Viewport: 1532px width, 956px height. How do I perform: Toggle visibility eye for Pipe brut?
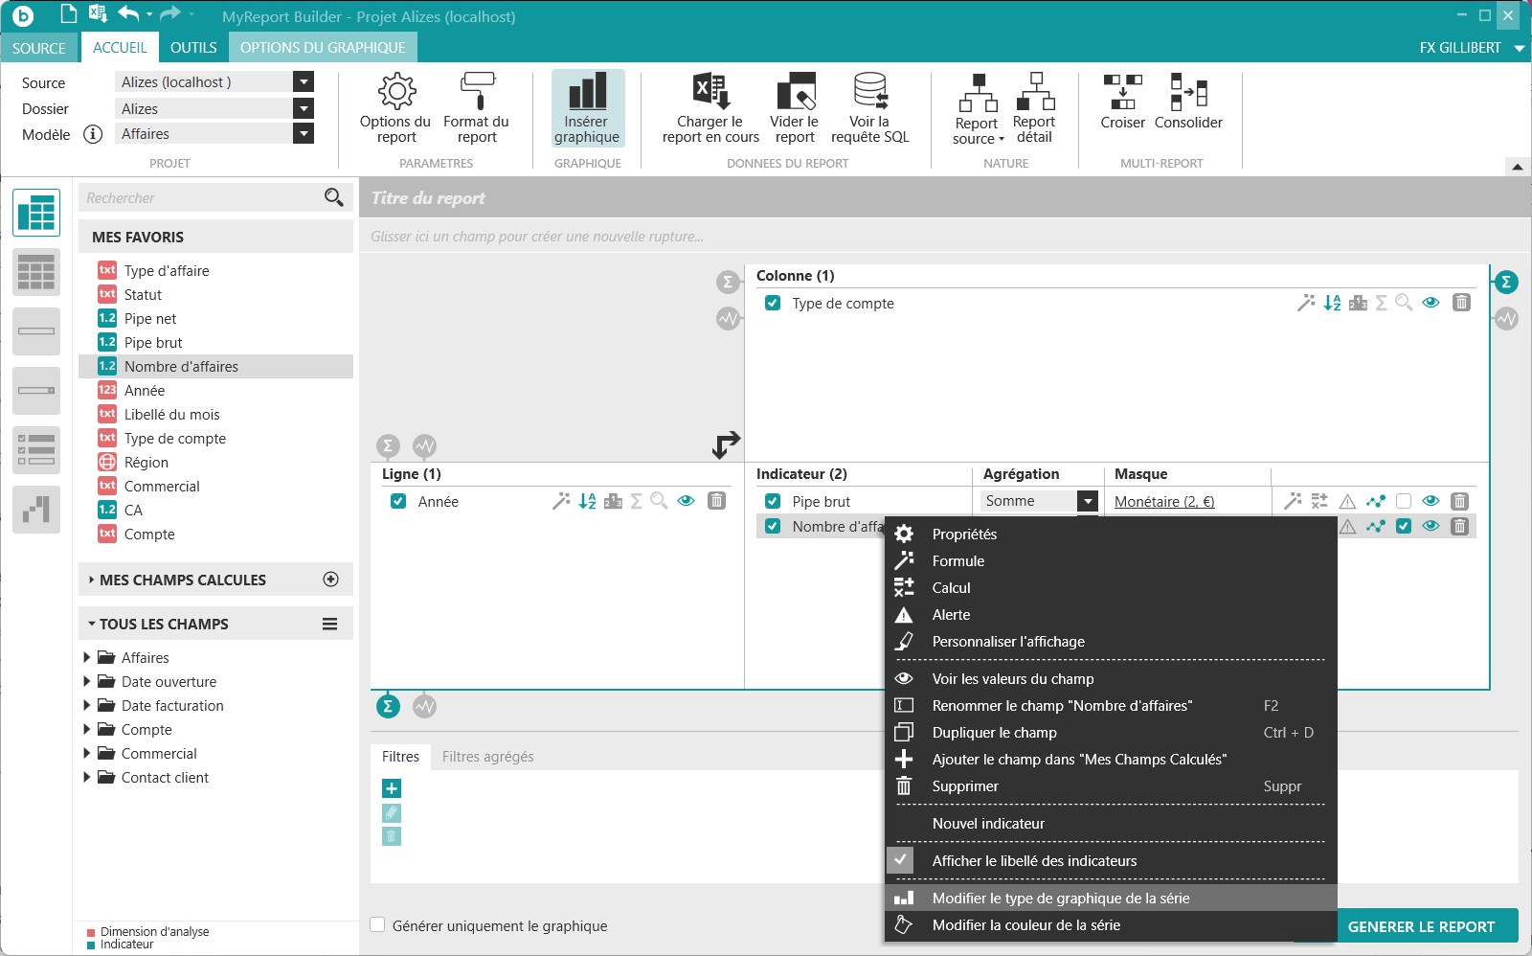(1431, 501)
